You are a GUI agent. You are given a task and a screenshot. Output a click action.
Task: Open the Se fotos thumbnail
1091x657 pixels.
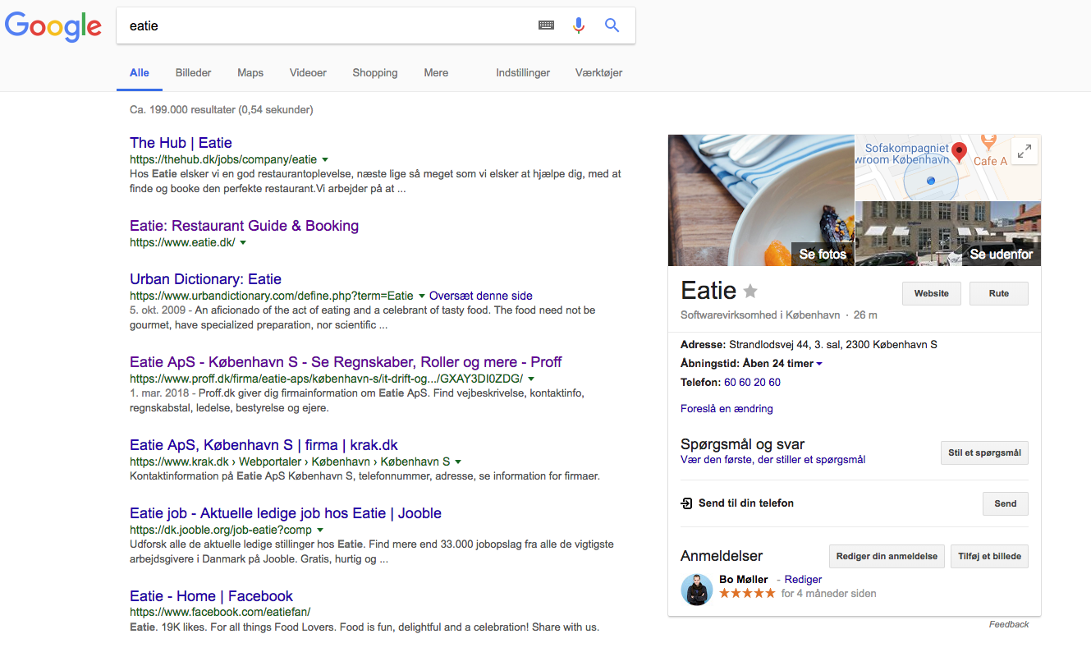point(761,200)
